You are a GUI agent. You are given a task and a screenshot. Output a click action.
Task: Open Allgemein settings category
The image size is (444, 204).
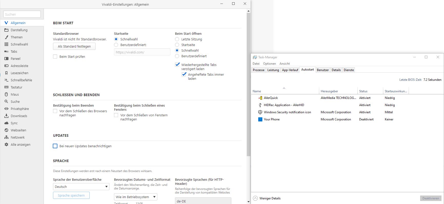pos(22,23)
